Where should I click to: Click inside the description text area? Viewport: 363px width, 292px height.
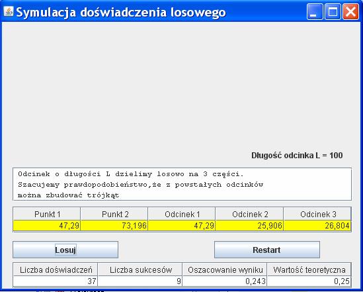click(182, 184)
